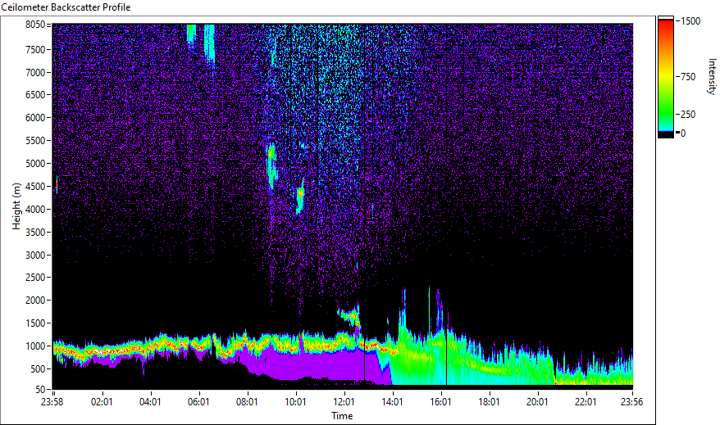The height and width of the screenshot is (425, 720).
Task: Select the 250 intensity scale label
Action: [x=688, y=114]
